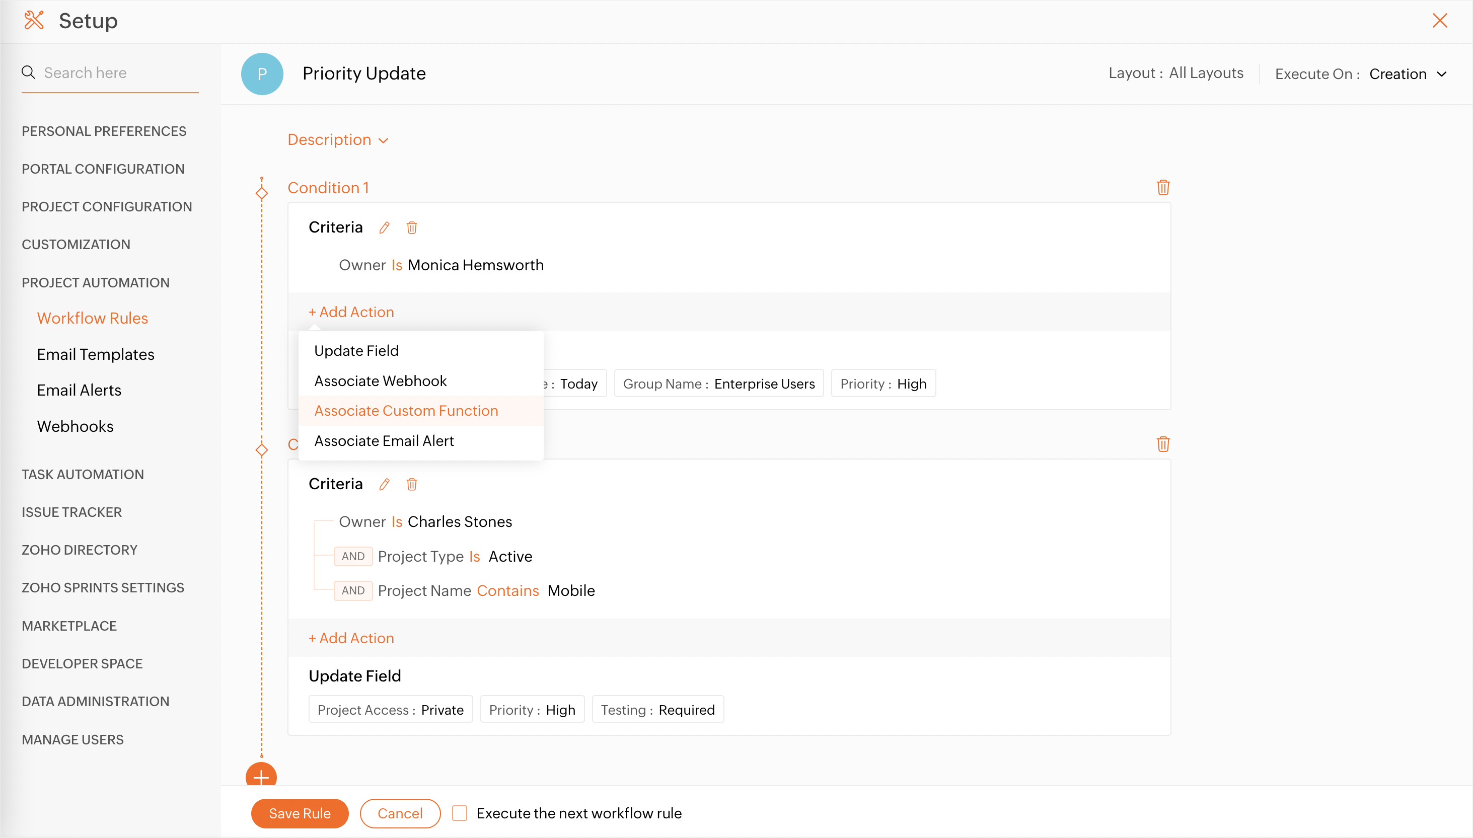Viewport: 1473px width, 838px height.
Task: Click the Condition 1 heading
Action: click(328, 188)
